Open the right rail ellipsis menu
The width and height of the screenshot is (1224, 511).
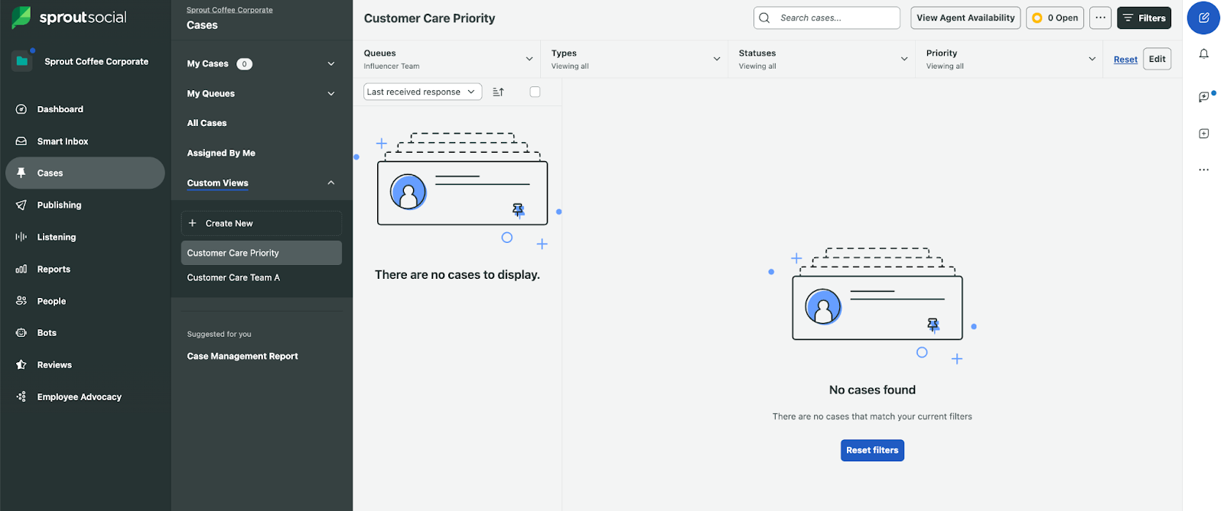[1203, 170]
